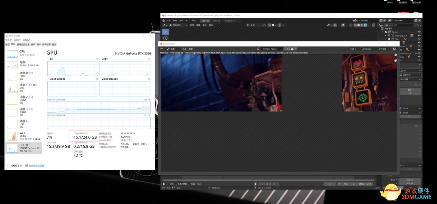The image size is (437, 204).
Task: Click the GPU 0 graph thumbnail in Task Manager
Action: coord(12,148)
